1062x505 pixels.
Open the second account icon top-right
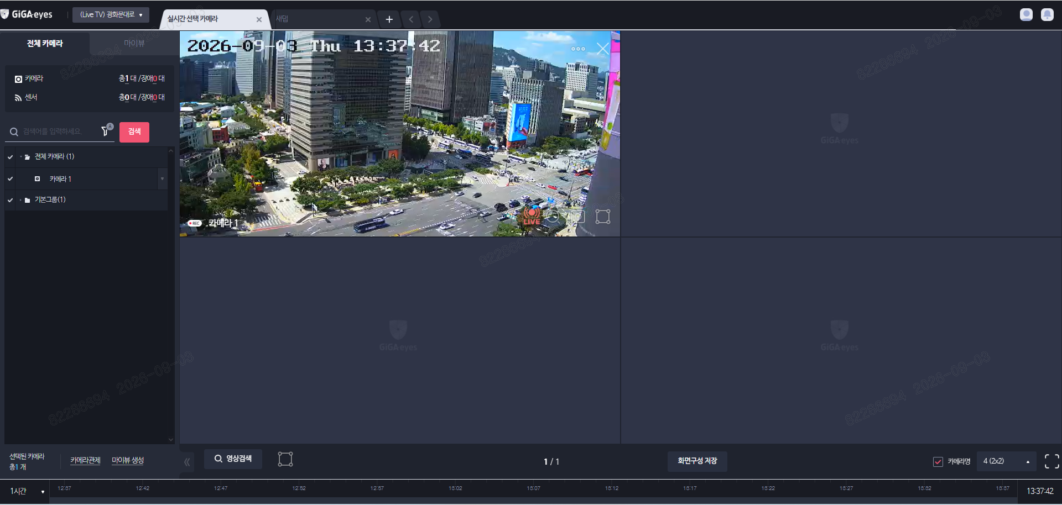click(1047, 14)
